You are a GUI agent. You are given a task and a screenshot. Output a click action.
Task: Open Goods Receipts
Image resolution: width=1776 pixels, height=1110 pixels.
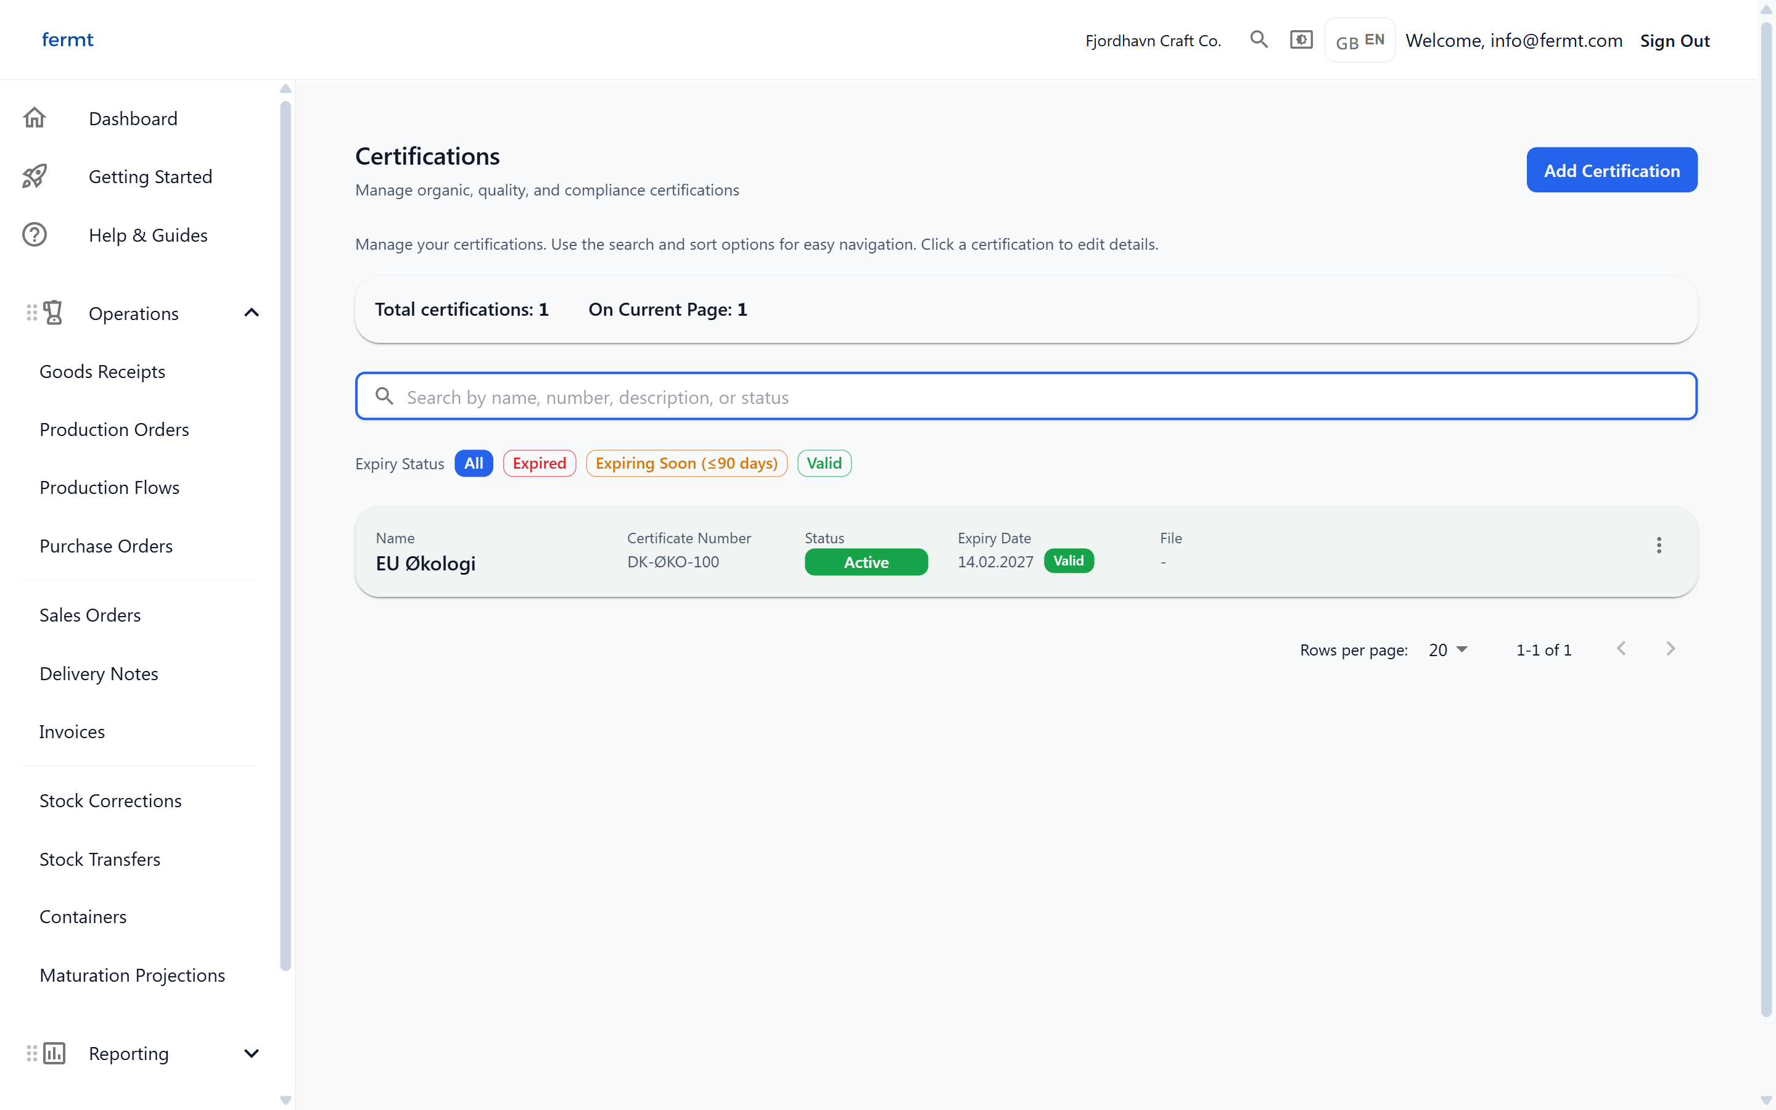pos(102,371)
